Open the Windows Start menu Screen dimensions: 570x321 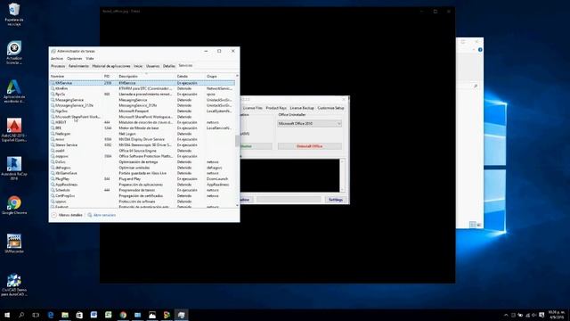[7, 315]
